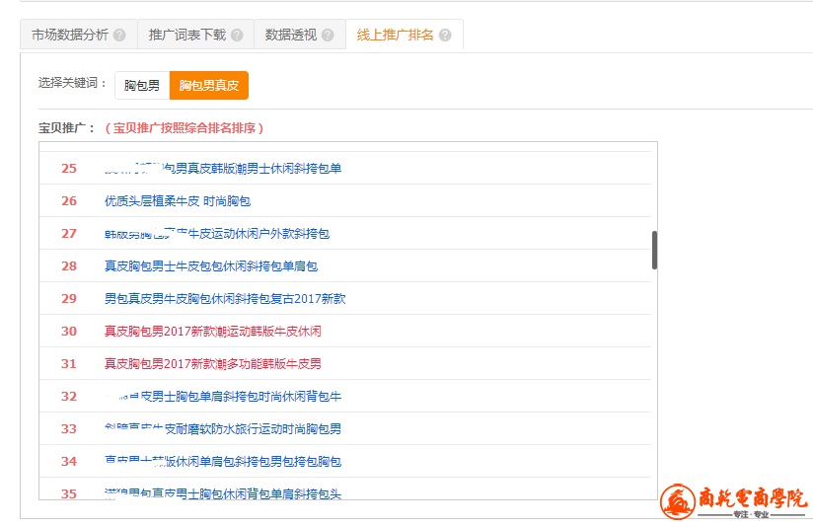
Task: Open red rank 30 listing 韩版牛皮休闲
Action: pos(213,331)
